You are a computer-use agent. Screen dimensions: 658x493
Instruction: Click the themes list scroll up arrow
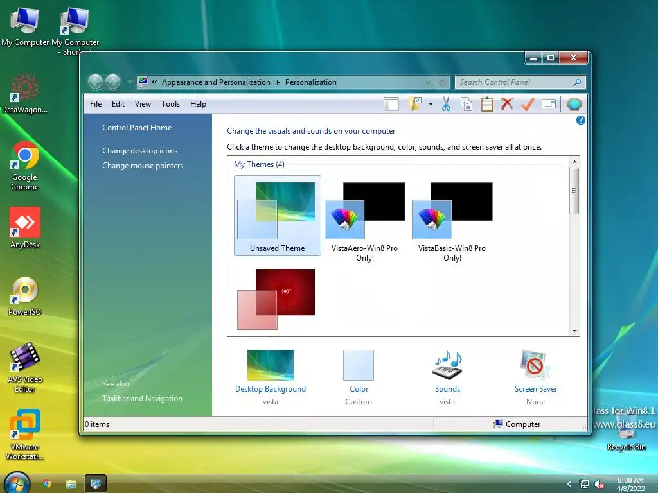(574, 162)
